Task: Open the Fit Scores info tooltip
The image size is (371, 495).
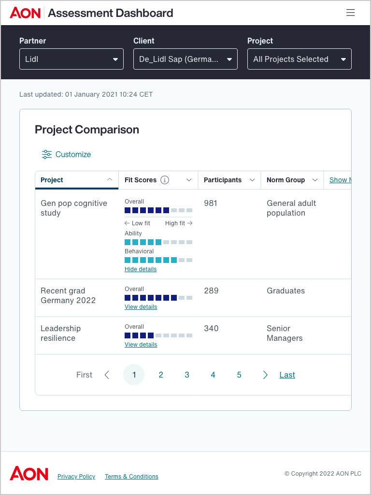Action: pyautogui.click(x=165, y=180)
